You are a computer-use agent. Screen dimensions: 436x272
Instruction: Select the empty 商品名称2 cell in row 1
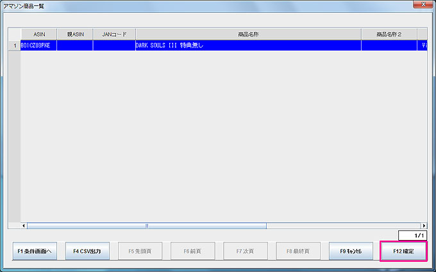click(x=389, y=45)
